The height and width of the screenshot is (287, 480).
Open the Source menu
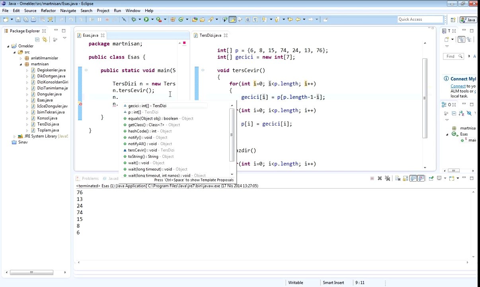point(30,11)
